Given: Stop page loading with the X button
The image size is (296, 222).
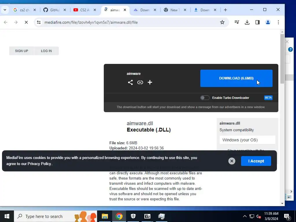Looking at the screenshot, I should tap(26, 22).
